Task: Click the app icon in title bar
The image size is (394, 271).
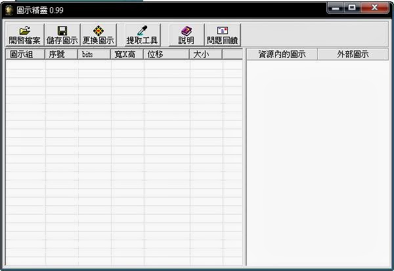Action: 9,10
